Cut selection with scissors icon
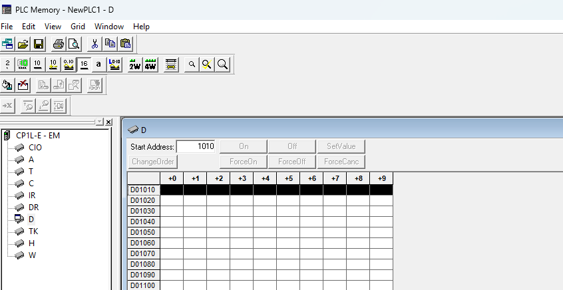Viewport: 563px width, 290px height. pos(94,44)
